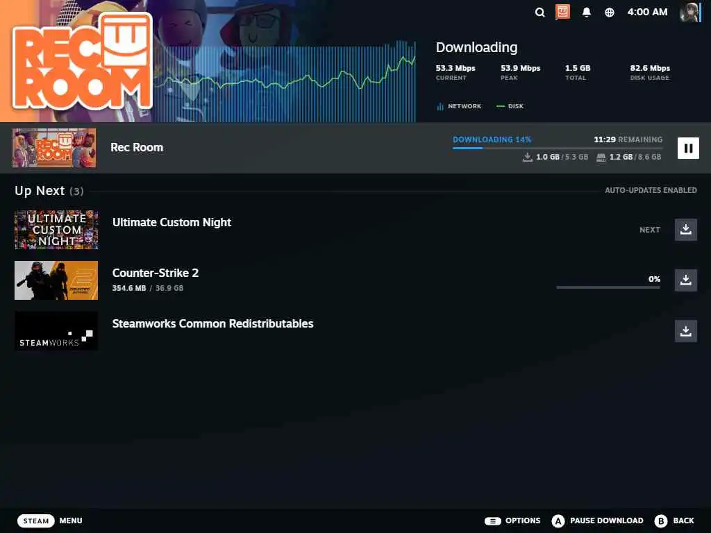Select the Ultimate Custom Night title
Viewport: 711px width, 533px height.
(172, 222)
